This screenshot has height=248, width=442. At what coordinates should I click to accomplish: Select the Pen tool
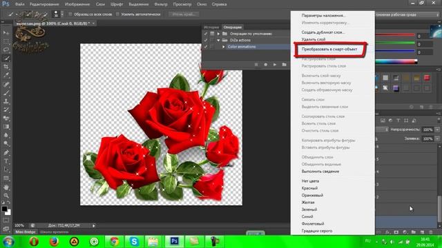pos(6,153)
